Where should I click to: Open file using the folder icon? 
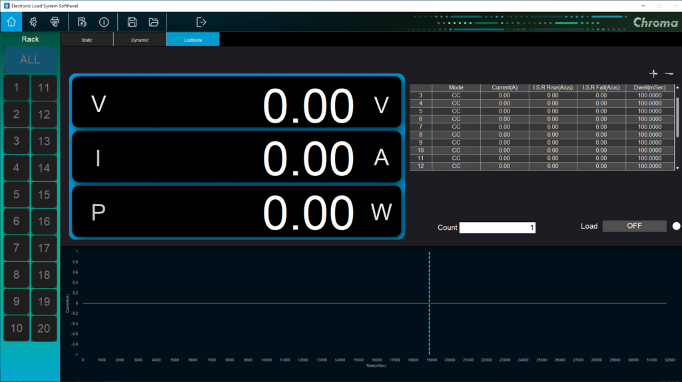point(154,22)
